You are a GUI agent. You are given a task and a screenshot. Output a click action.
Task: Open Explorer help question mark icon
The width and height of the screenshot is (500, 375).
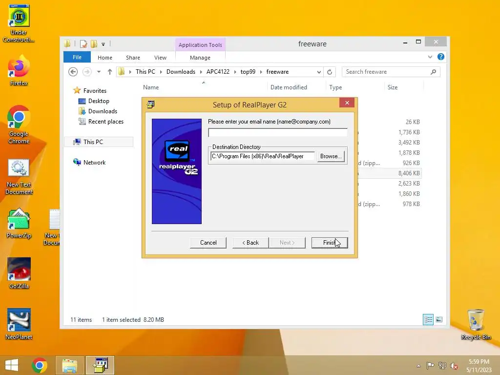(441, 57)
